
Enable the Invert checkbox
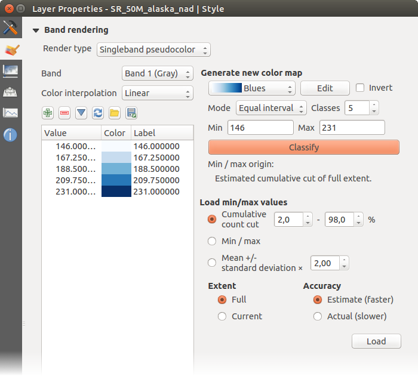pos(360,88)
